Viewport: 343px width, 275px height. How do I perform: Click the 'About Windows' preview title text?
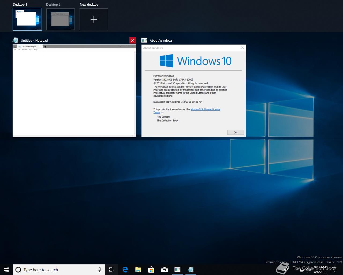(x=161, y=41)
